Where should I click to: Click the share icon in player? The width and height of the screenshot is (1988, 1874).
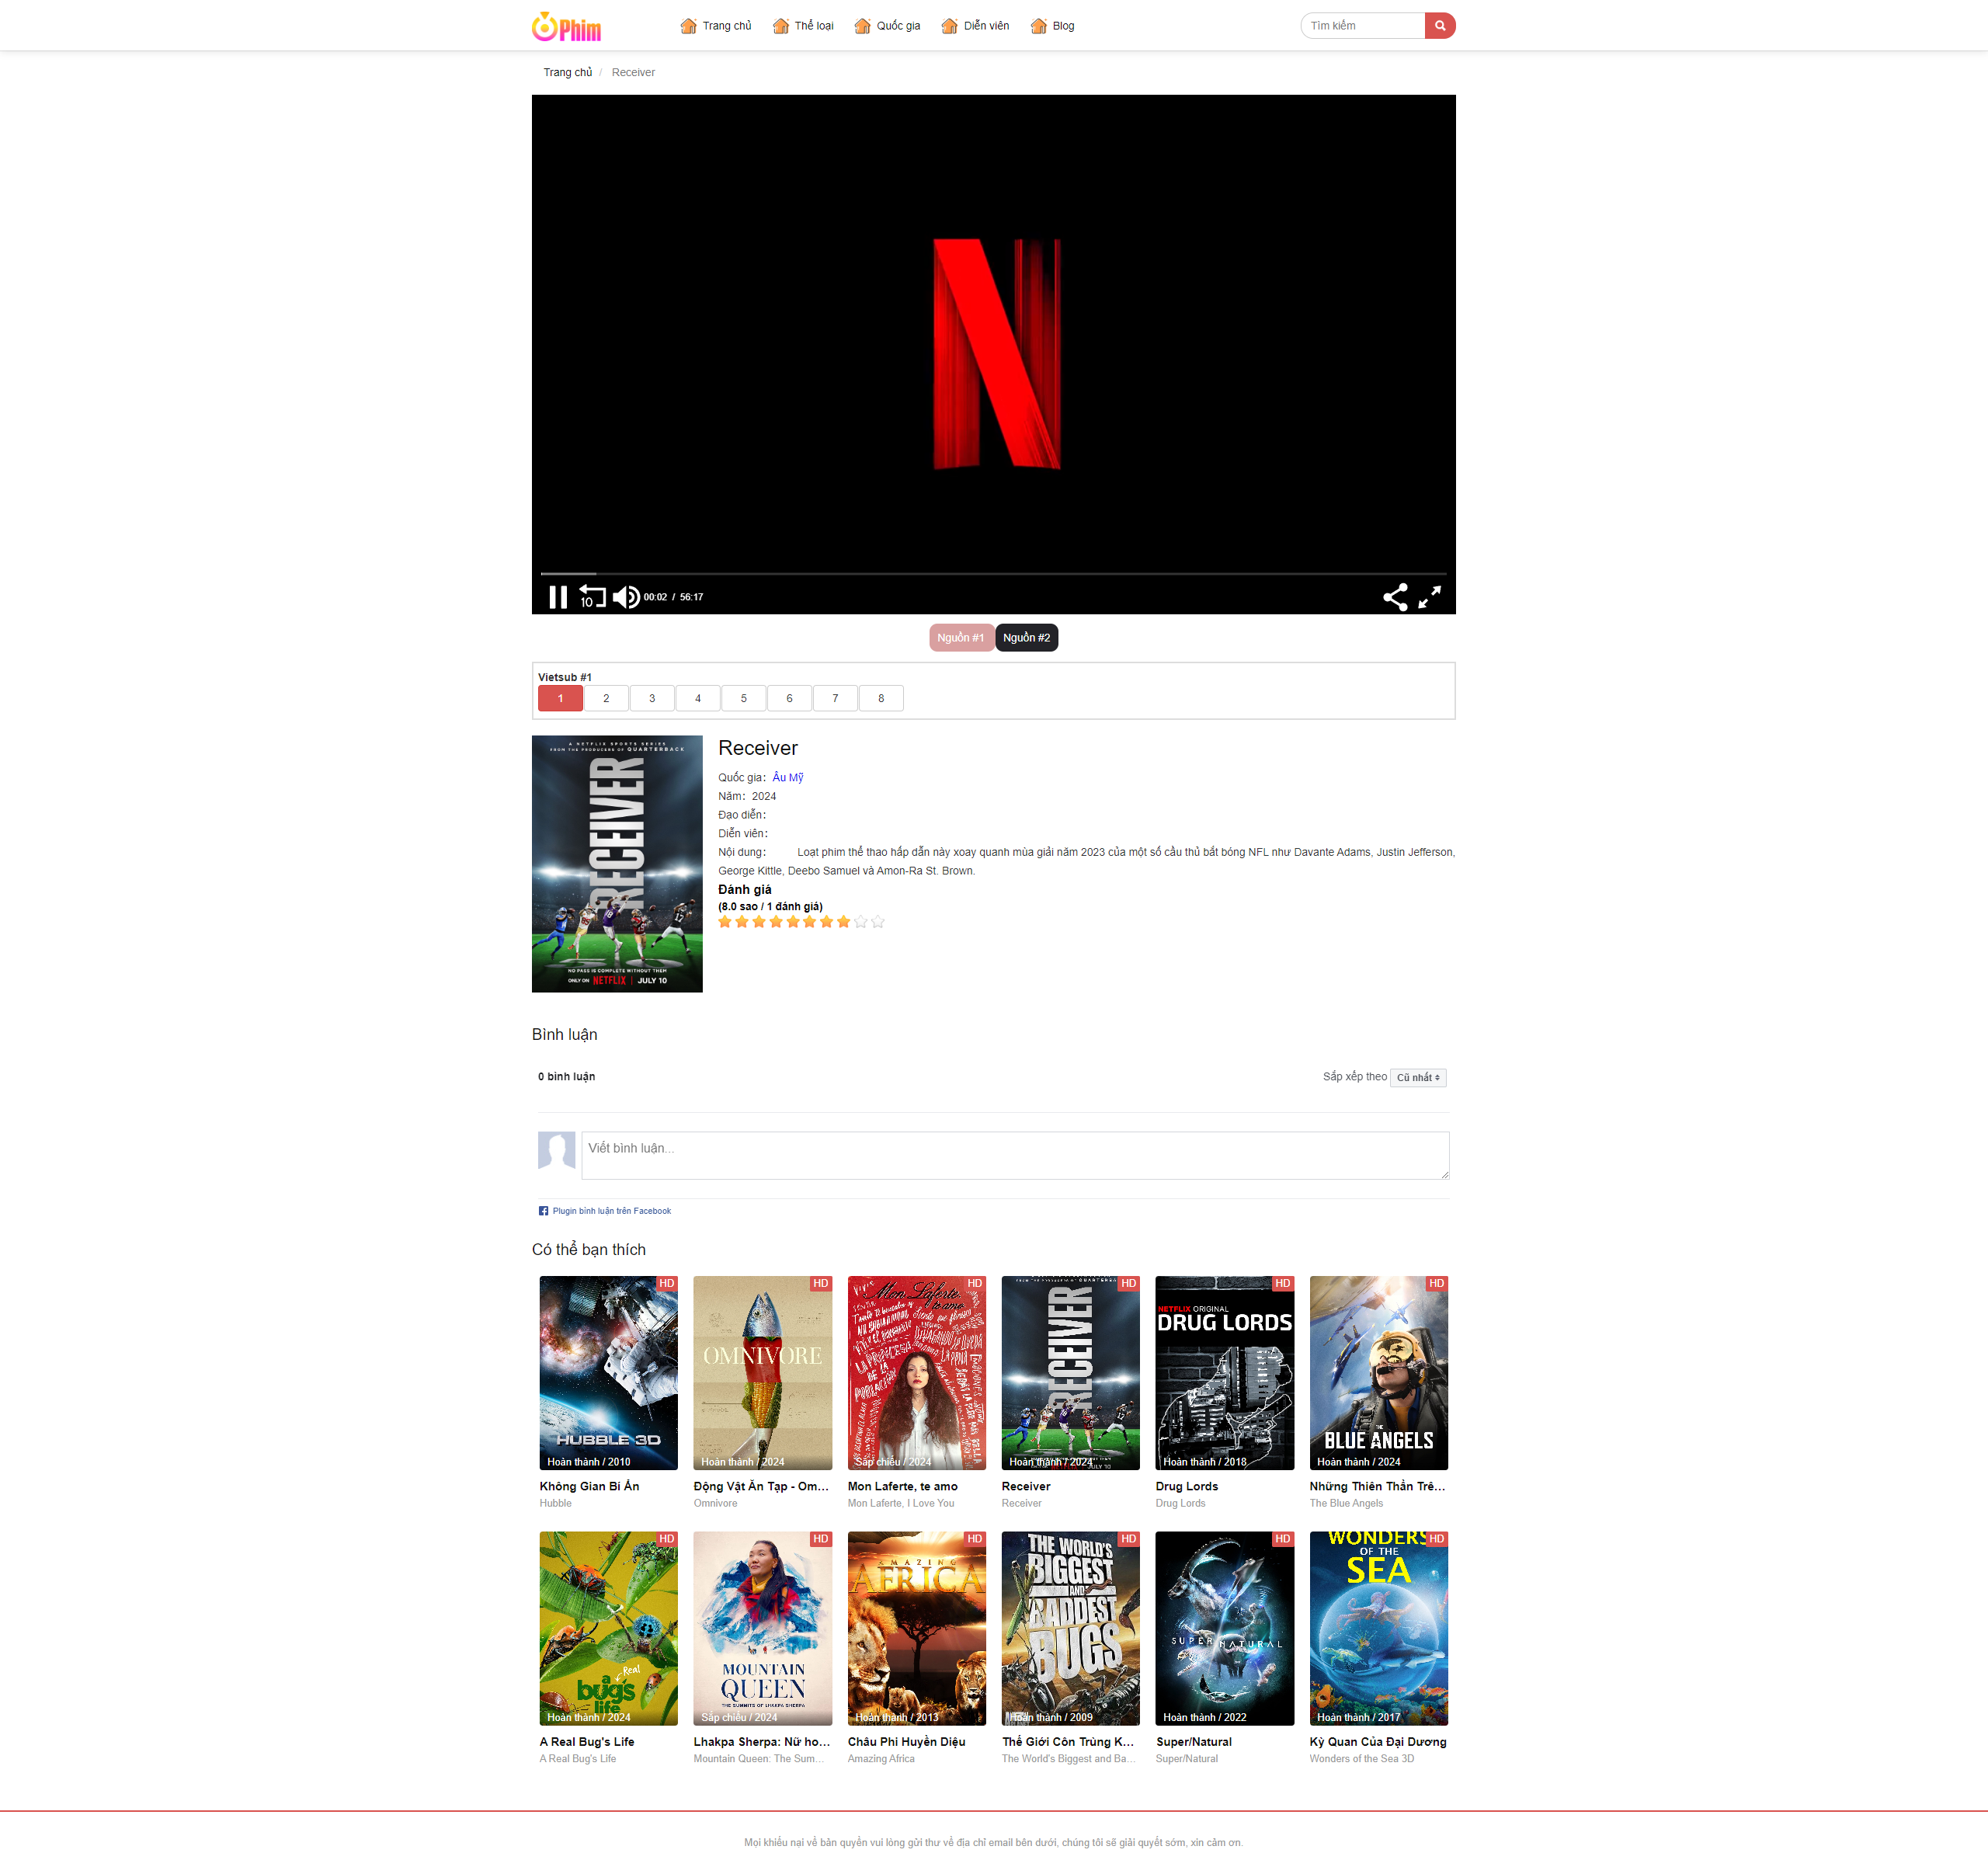[x=1395, y=597]
